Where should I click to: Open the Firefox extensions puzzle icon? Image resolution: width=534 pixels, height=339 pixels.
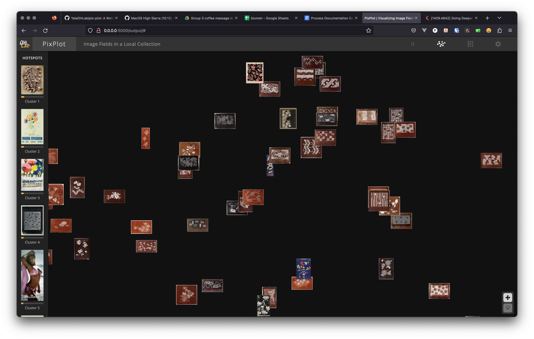point(499,30)
